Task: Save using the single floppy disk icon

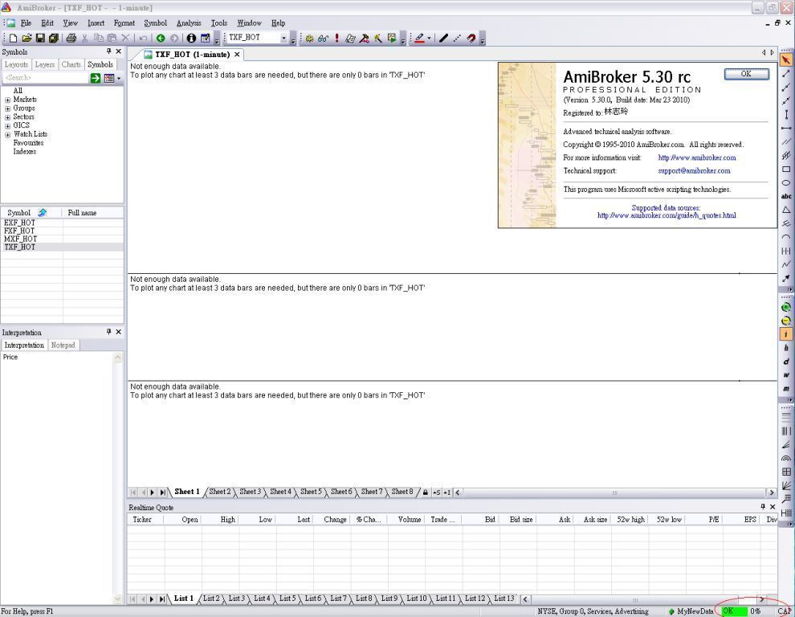Action: click(40, 38)
